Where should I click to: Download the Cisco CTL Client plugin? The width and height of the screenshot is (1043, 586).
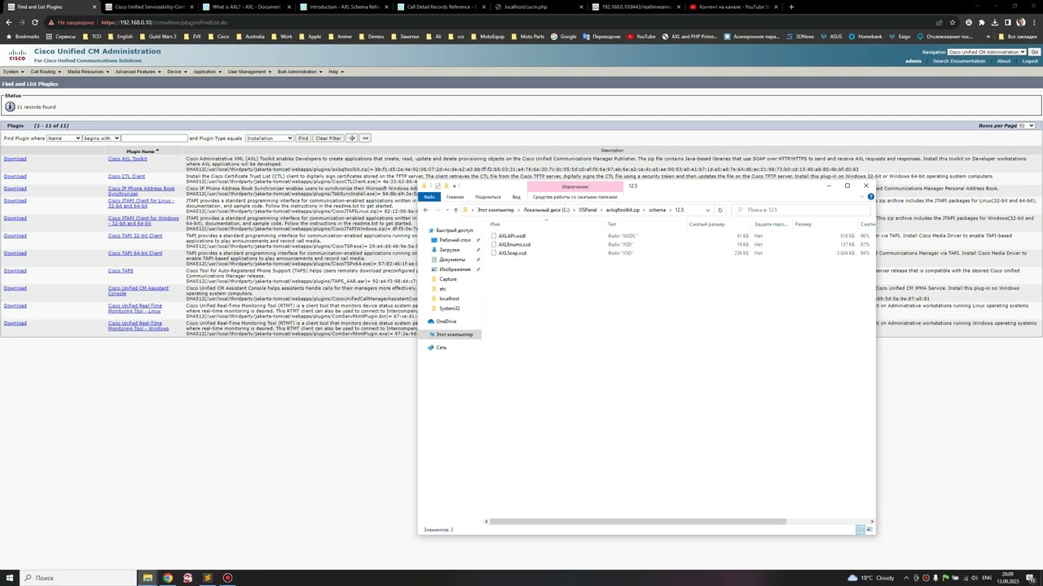click(15, 177)
